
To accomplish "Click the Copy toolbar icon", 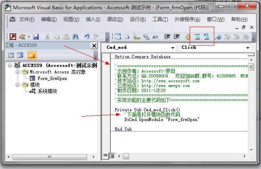I will click(56, 37).
